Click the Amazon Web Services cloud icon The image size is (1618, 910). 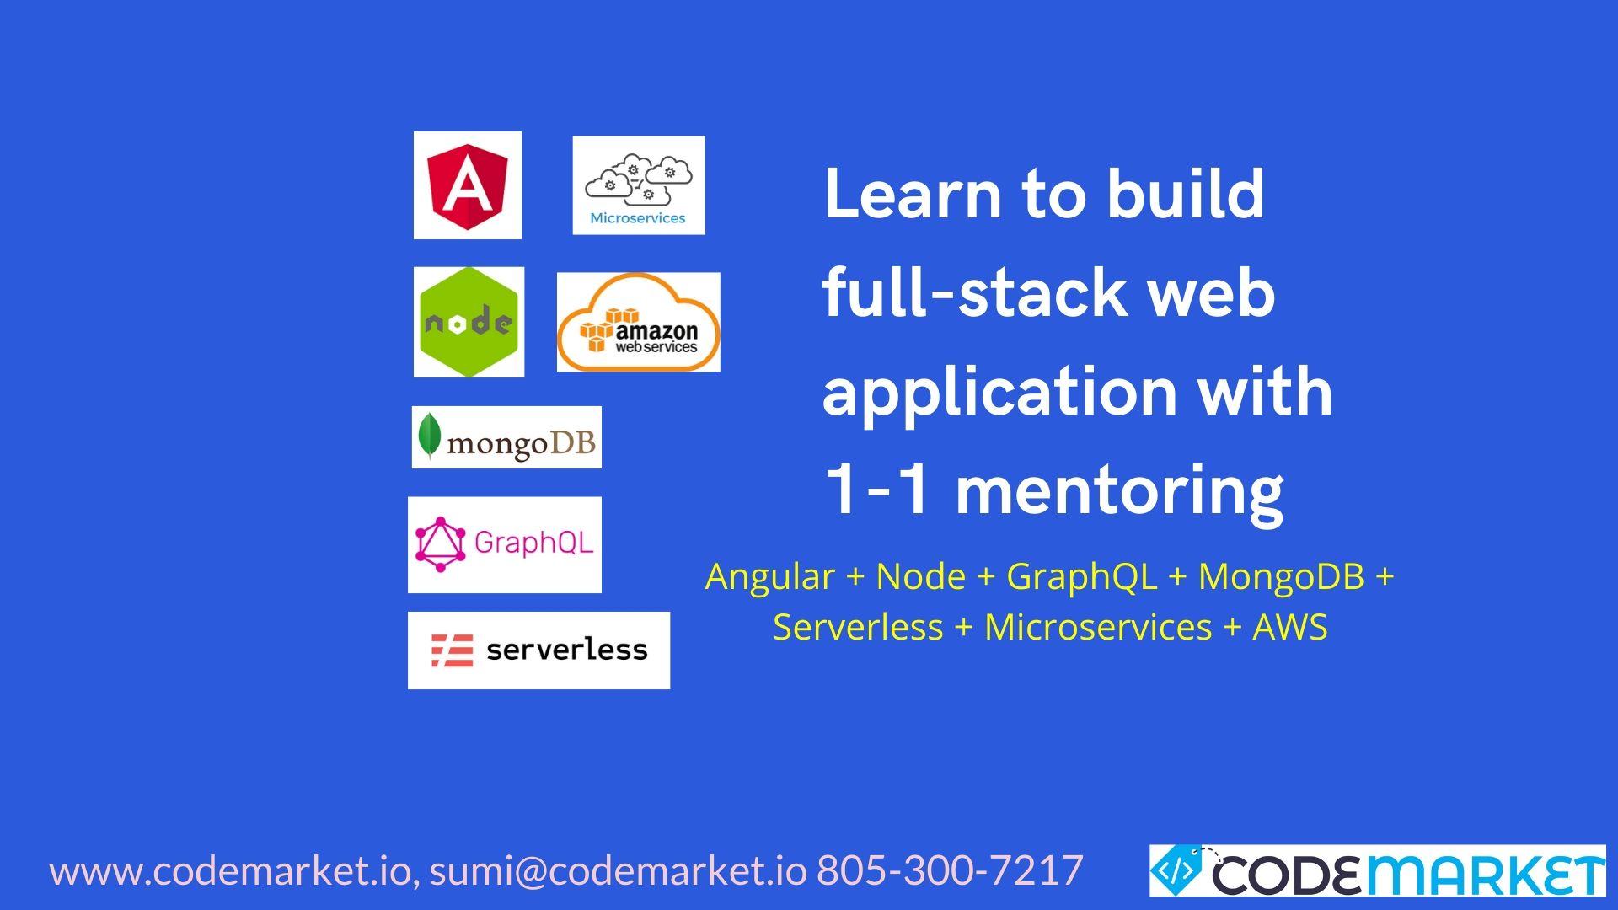click(x=640, y=322)
